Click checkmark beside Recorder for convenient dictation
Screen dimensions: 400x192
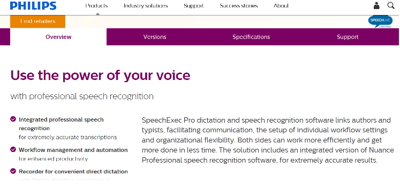[13, 171]
